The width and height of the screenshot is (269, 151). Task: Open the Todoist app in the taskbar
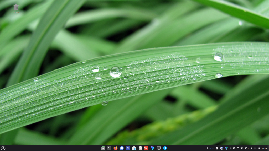146,148
